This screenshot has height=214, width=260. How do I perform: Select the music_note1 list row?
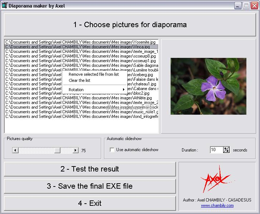[x=81, y=112]
